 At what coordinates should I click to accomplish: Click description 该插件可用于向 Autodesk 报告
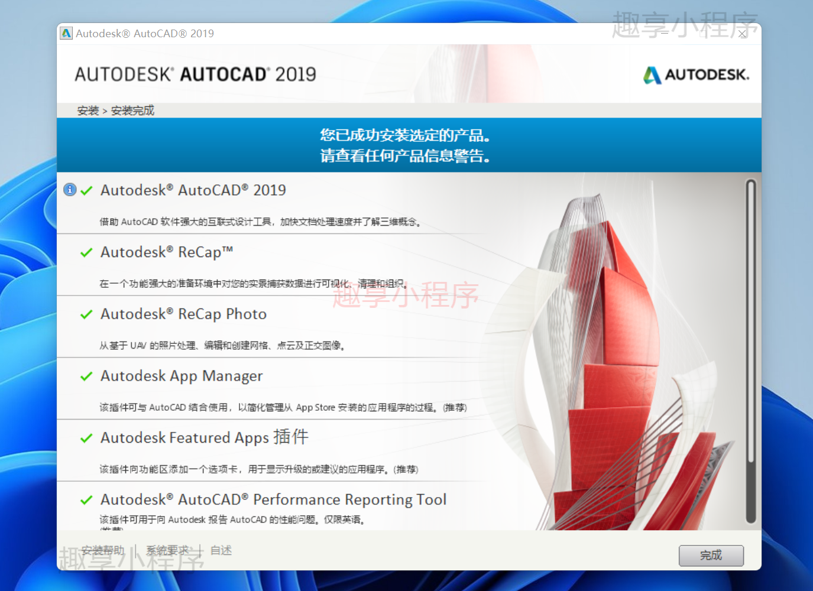pos(232,519)
